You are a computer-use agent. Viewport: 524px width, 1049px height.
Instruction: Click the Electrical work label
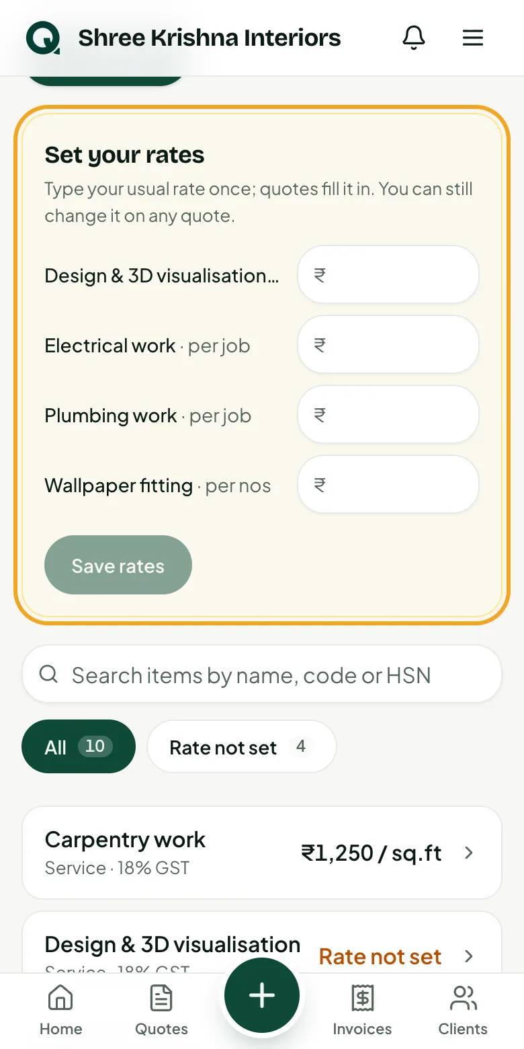110,345
